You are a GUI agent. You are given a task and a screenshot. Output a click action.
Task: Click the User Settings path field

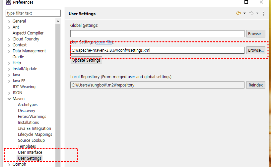pyautogui.click(x=157, y=50)
